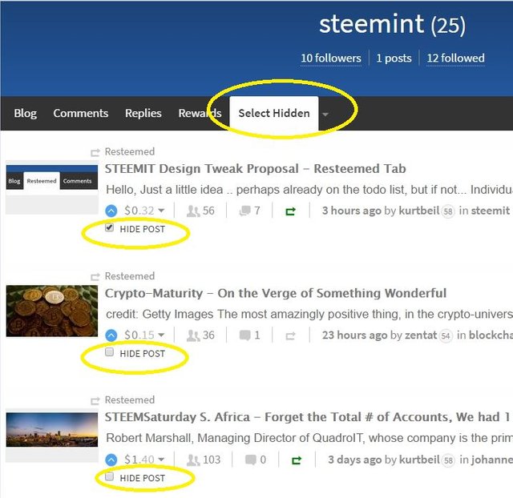Open the 12 followed link
Image resolution: width=513 pixels, height=498 pixels.
pyautogui.click(x=455, y=58)
